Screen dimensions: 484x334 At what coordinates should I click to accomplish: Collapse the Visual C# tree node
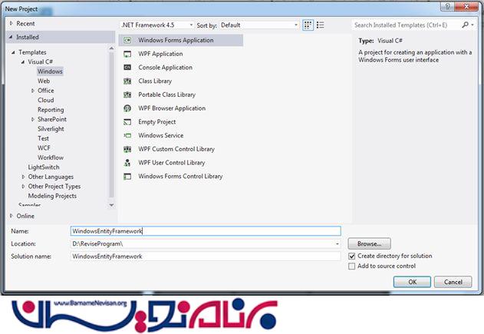[23, 61]
